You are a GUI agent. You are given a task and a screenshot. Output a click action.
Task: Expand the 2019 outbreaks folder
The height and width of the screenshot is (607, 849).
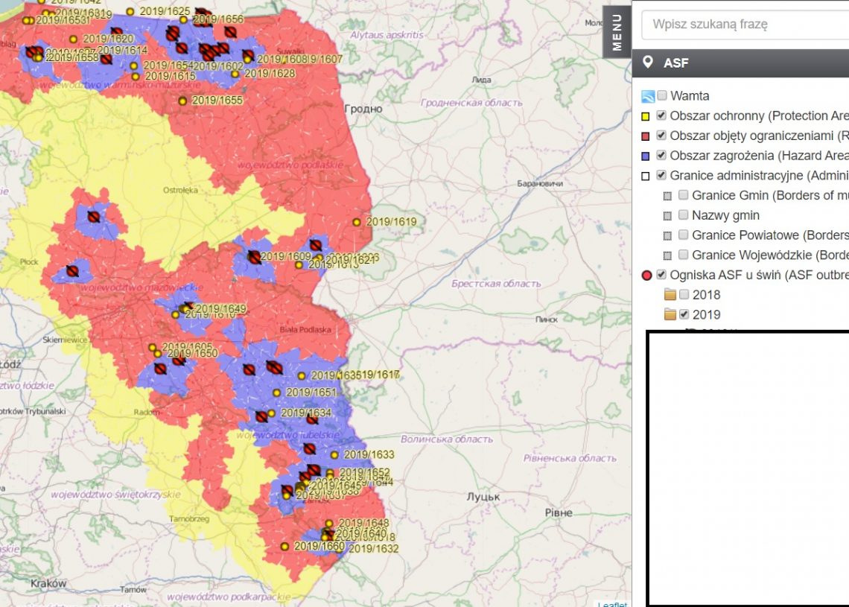(x=670, y=314)
